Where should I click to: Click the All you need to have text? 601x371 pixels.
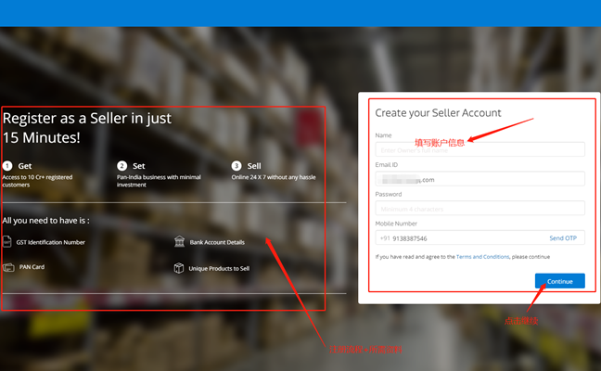coord(46,221)
